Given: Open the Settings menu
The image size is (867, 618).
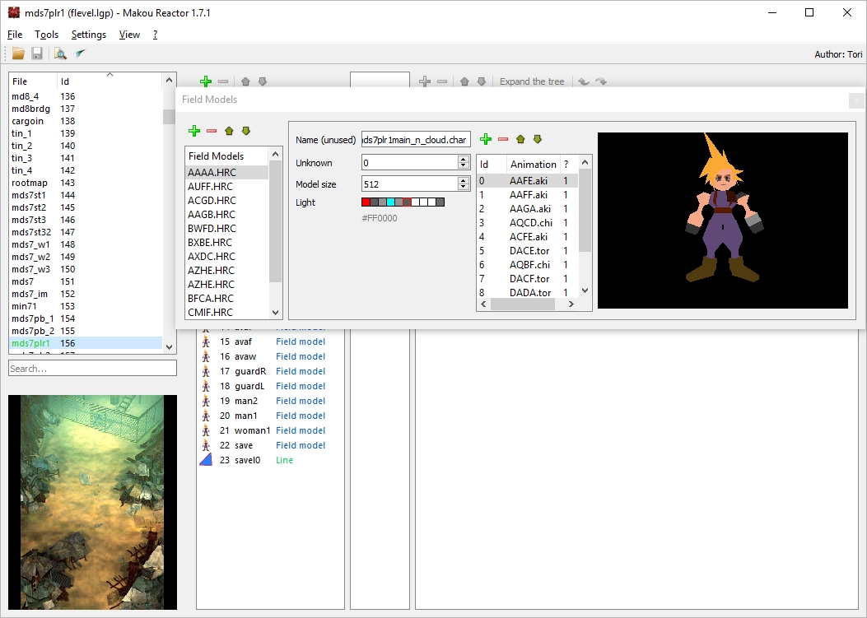Looking at the screenshot, I should 88,35.
